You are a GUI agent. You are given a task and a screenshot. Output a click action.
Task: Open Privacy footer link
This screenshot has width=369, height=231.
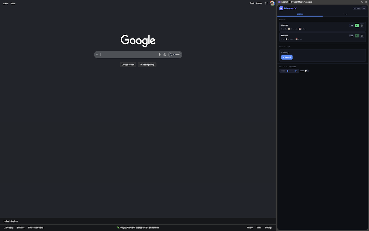pyautogui.click(x=250, y=228)
